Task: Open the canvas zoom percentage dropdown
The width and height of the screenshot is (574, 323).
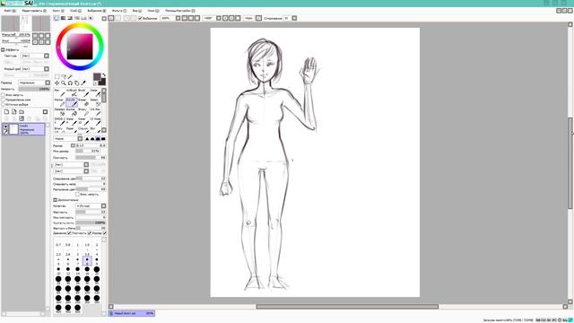Action: tap(178, 18)
